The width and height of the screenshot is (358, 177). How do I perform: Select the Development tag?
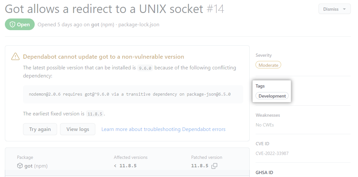click(272, 96)
